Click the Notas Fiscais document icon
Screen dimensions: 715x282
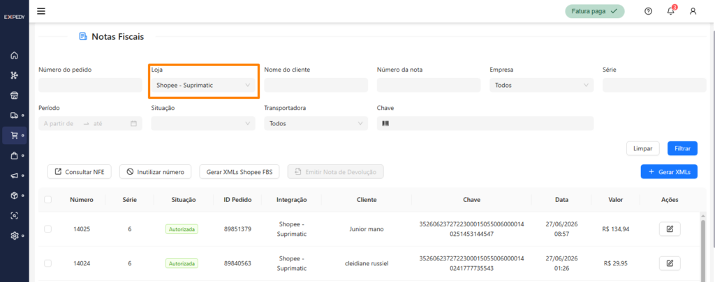click(82, 36)
